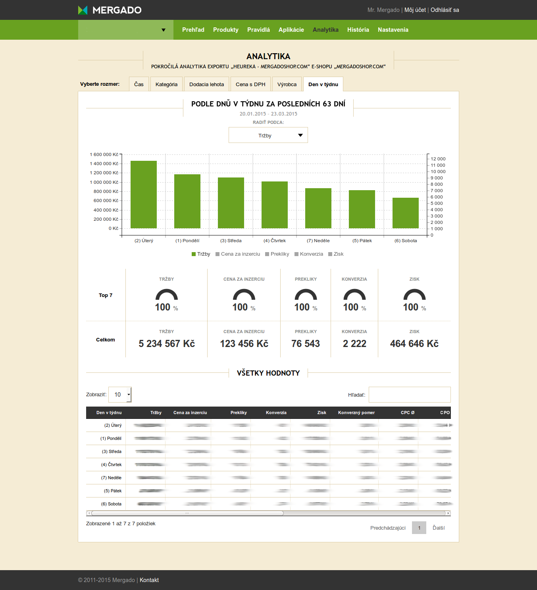537x590 pixels.
Task: Select the Den v týdnu tab
Action: tap(323, 84)
